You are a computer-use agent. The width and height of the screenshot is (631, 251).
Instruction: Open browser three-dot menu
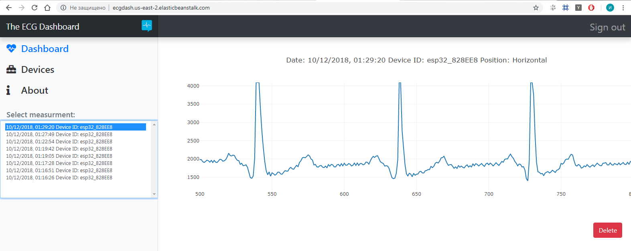623,8
